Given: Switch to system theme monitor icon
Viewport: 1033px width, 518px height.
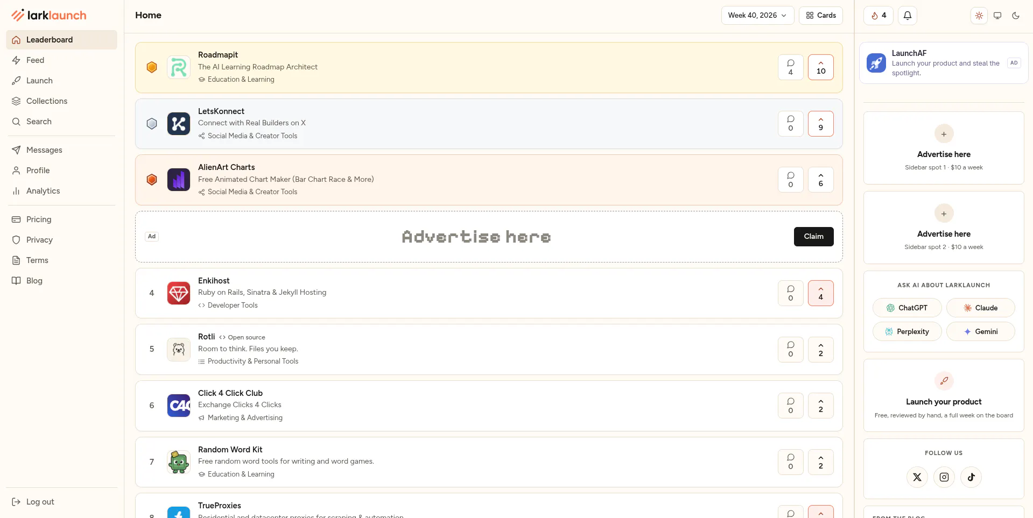Looking at the screenshot, I should click(x=997, y=16).
